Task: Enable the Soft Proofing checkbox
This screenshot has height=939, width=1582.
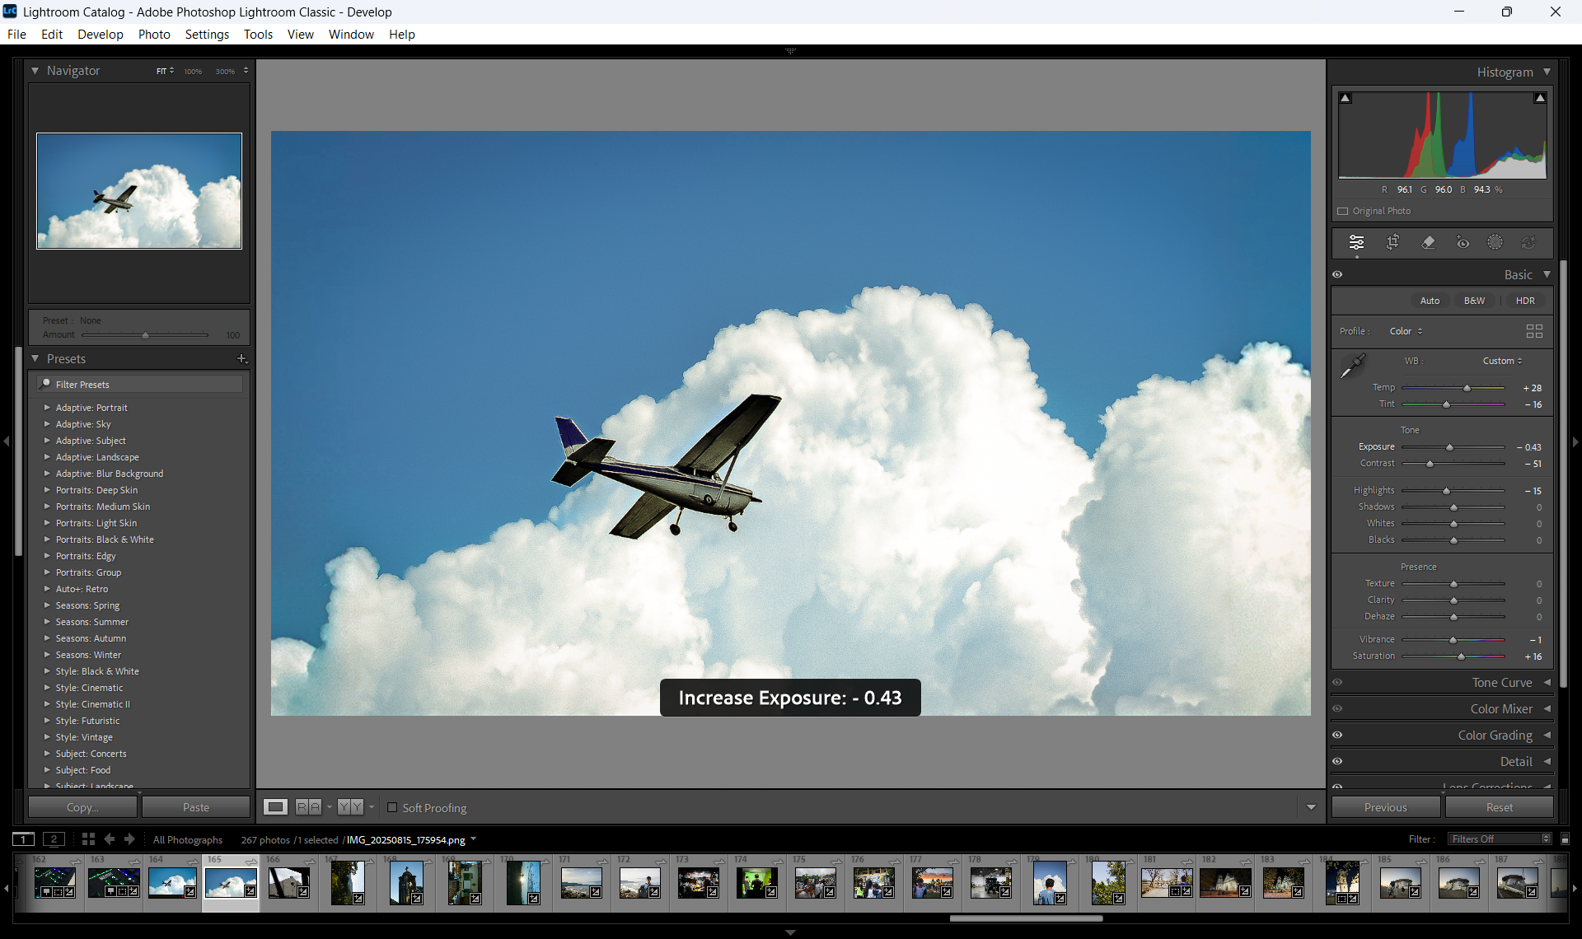Action: point(392,808)
